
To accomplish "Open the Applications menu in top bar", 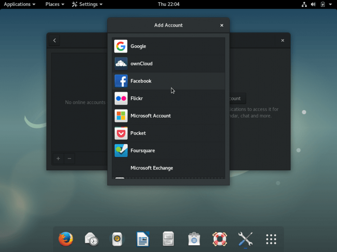I will pyautogui.click(x=19, y=4).
